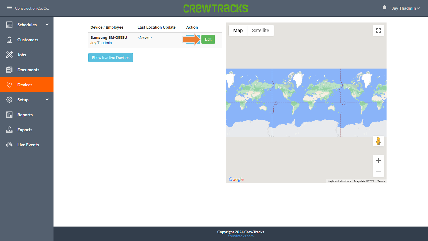Click Map data ©2024 label
Screen dimensions: 428x241
(x=364, y=181)
